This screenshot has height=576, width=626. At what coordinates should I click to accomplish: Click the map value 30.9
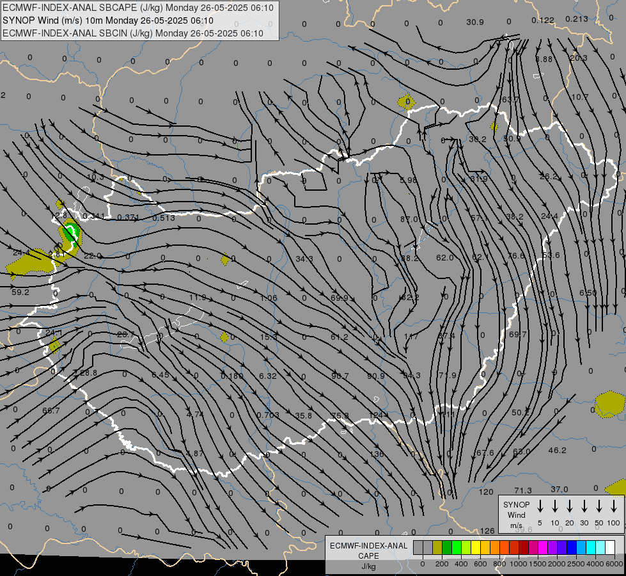pyautogui.click(x=474, y=22)
